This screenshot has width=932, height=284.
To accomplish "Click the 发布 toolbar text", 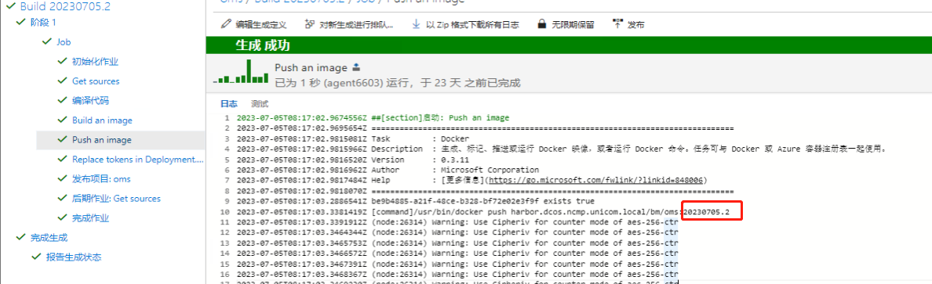I will (x=636, y=25).
